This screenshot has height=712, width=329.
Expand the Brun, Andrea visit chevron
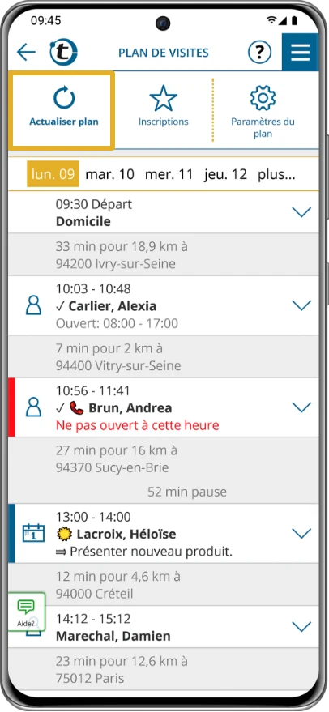pyautogui.click(x=301, y=407)
